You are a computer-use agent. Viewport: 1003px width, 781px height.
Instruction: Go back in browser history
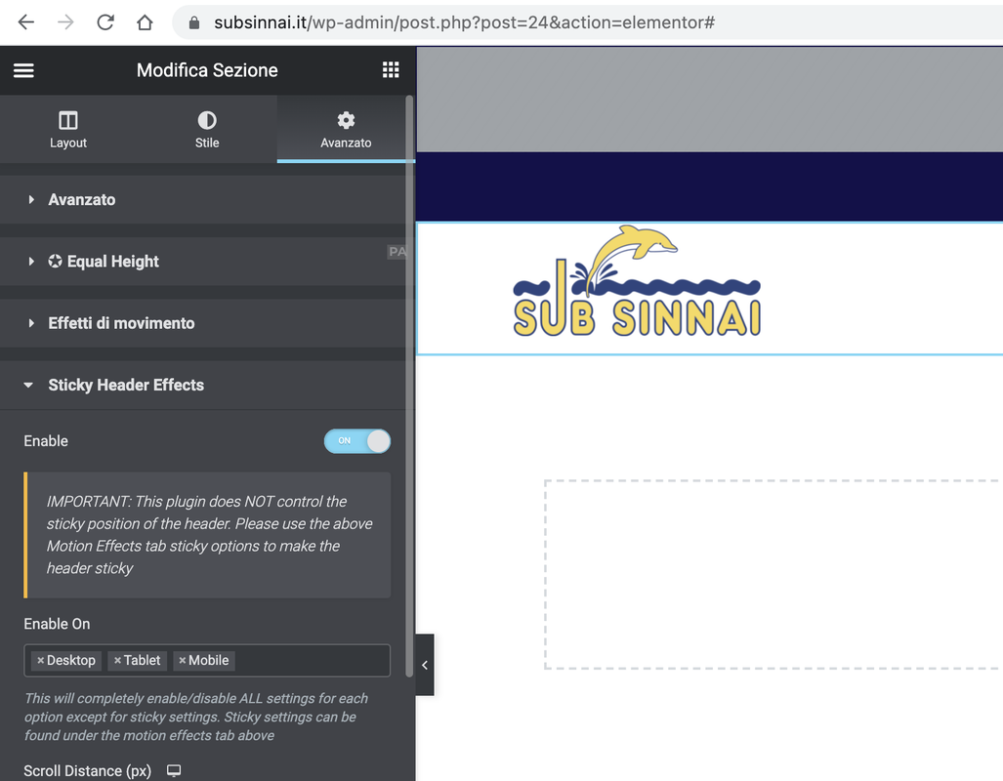(x=26, y=22)
